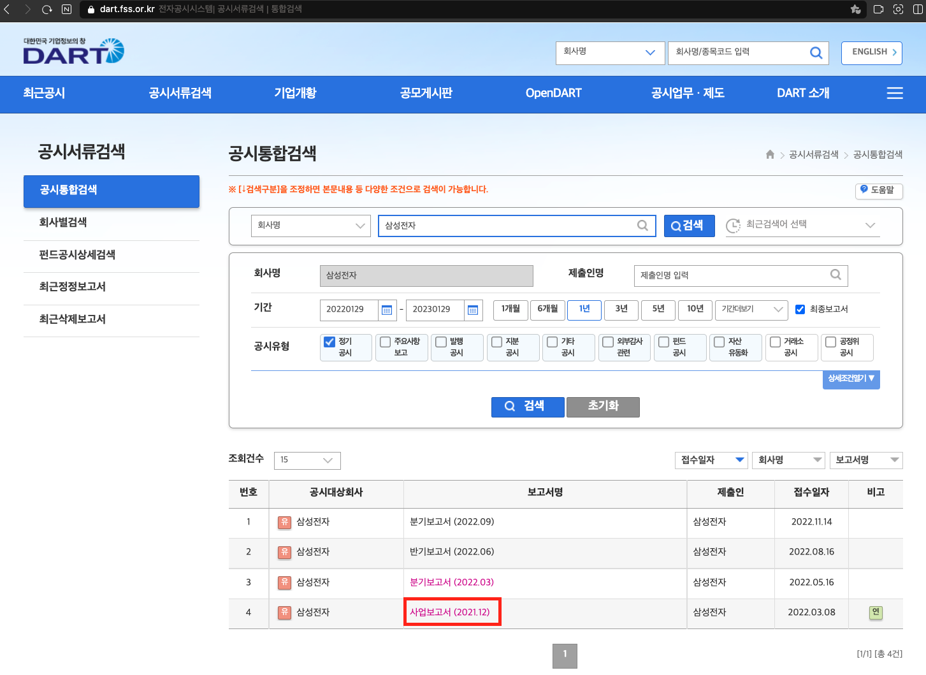The height and width of the screenshot is (675, 926).
Task: Open 최근공시 main menu
Action: [44, 93]
